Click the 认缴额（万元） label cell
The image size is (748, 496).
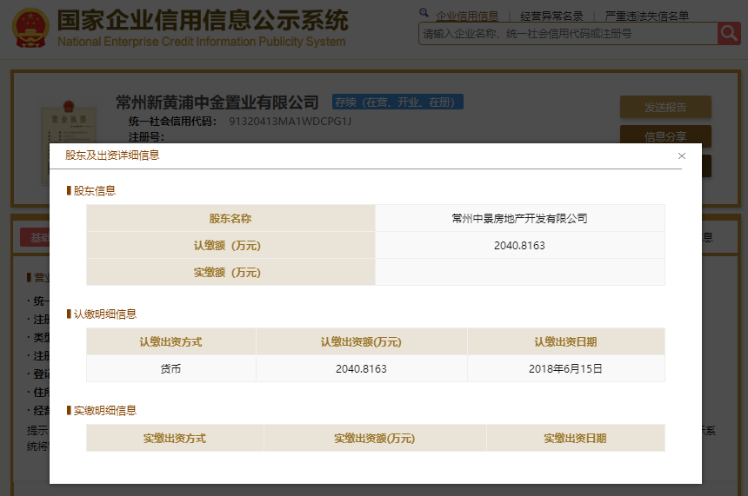click(230, 245)
